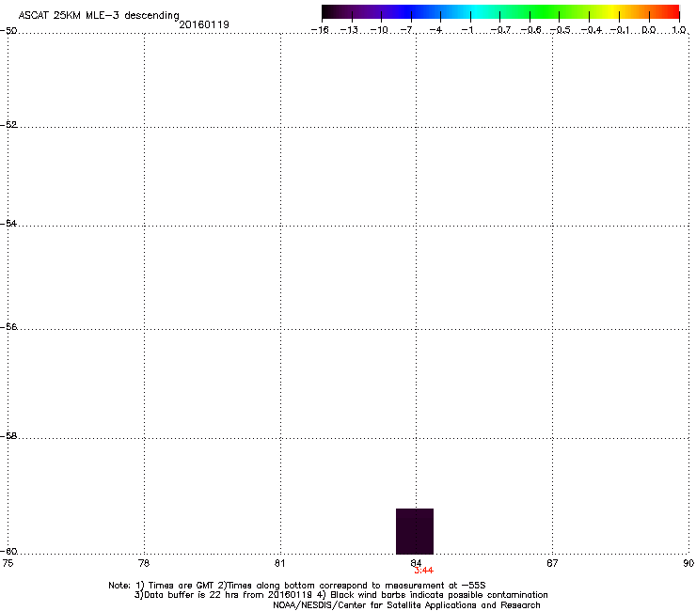The width and height of the screenshot is (696, 611).
Task: Click the -1 color bar label
Action: [x=467, y=30]
